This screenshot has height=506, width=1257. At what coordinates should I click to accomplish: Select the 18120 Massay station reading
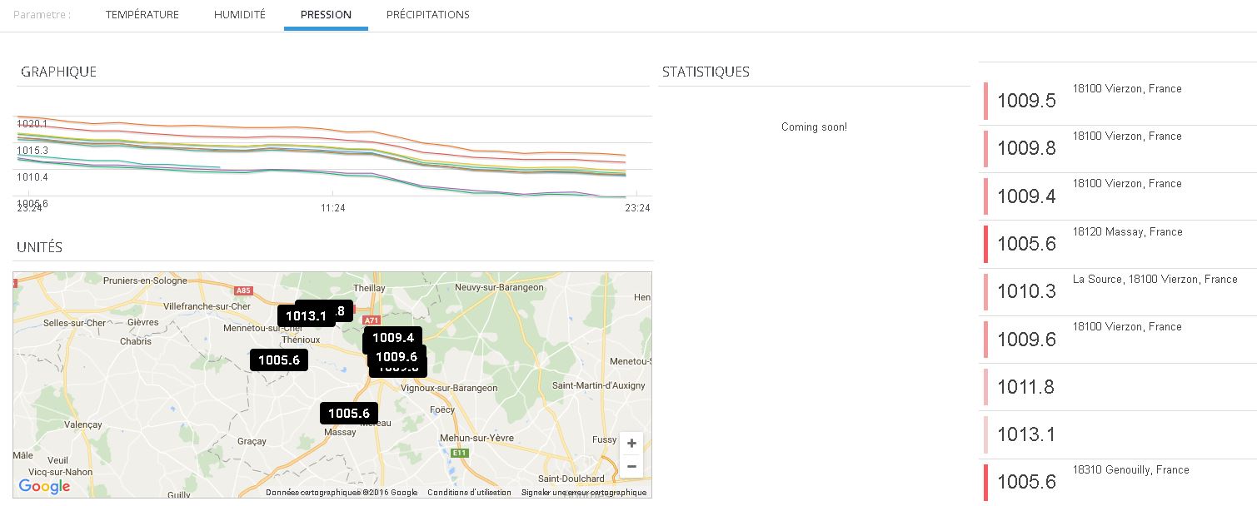pyautogui.click(x=1026, y=244)
